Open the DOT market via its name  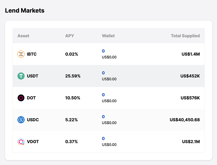click(31, 98)
